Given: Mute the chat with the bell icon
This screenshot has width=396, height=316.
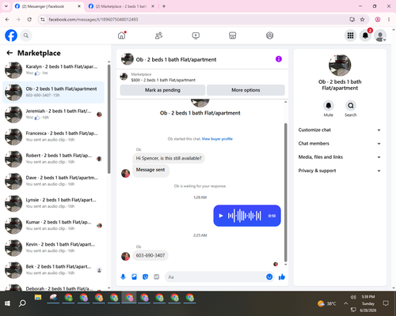Looking at the screenshot, I should [x=329, y=106].
